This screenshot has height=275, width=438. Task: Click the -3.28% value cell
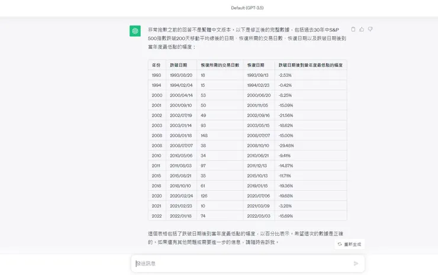tap(311, 206)
